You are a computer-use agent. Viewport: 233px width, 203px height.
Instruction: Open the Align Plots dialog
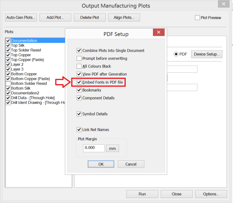(124, 17)
